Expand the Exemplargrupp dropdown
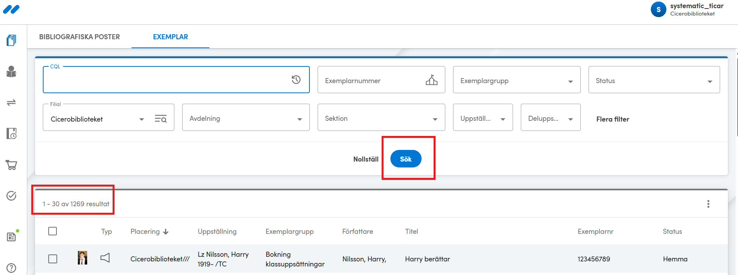This screenshot has width=738, height=275. point(516,80)
